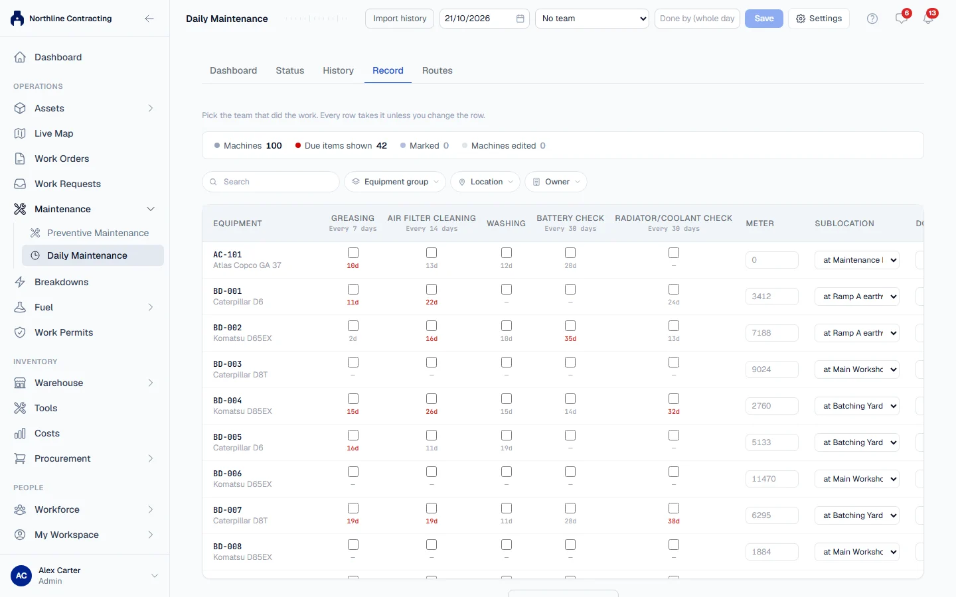Check Battery Check box for BD-002
The width and height of the screenshot is (956, 597).
tap(570, 326)
